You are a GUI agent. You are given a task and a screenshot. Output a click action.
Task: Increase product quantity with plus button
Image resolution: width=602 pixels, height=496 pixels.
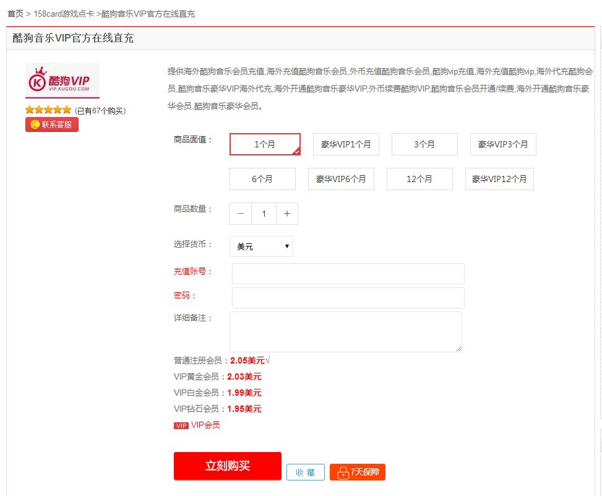coord(287,214)
